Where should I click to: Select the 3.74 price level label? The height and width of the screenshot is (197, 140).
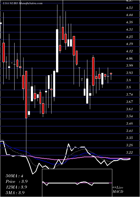pos(129,95)
